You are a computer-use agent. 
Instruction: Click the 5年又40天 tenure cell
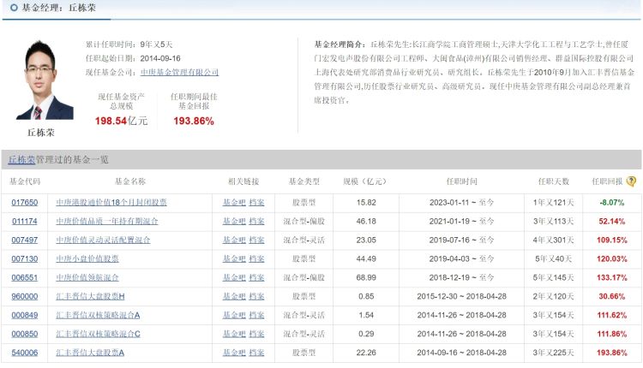[x=553, y=259]
